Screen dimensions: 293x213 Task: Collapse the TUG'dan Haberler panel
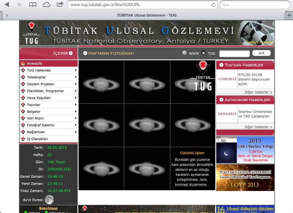(221, 65)
